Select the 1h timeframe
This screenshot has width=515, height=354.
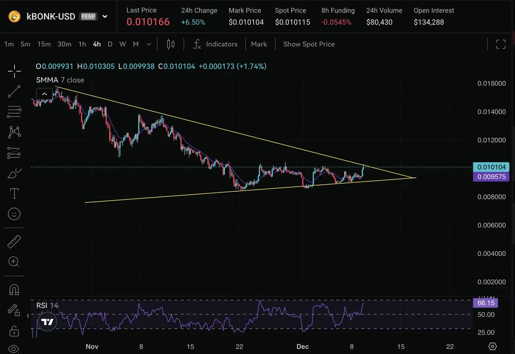click(82, 44)
